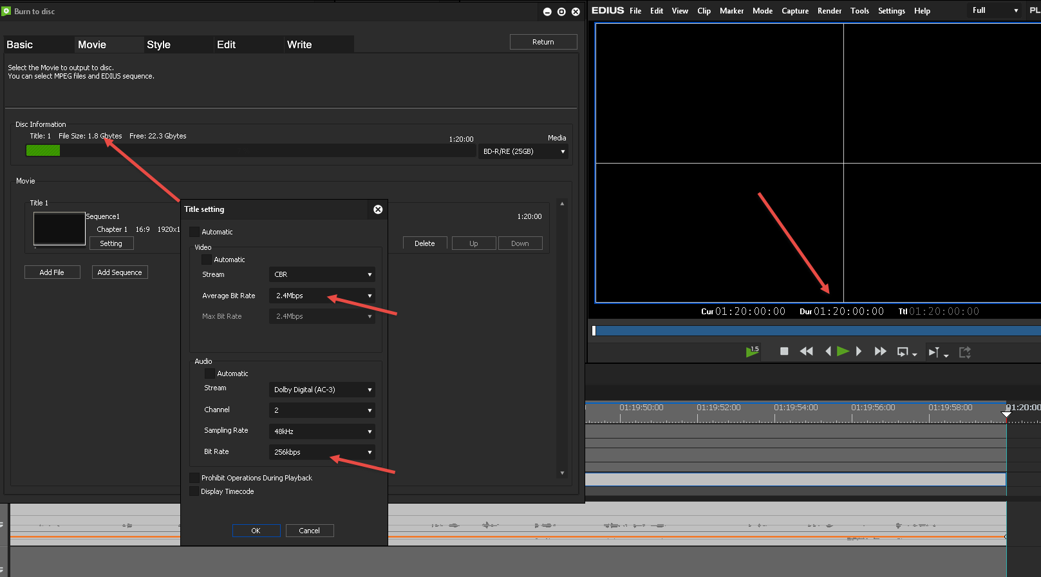Viewport: 1041px width, 577px height.
Task: Click the Add File button
Action: pos(52,272)
